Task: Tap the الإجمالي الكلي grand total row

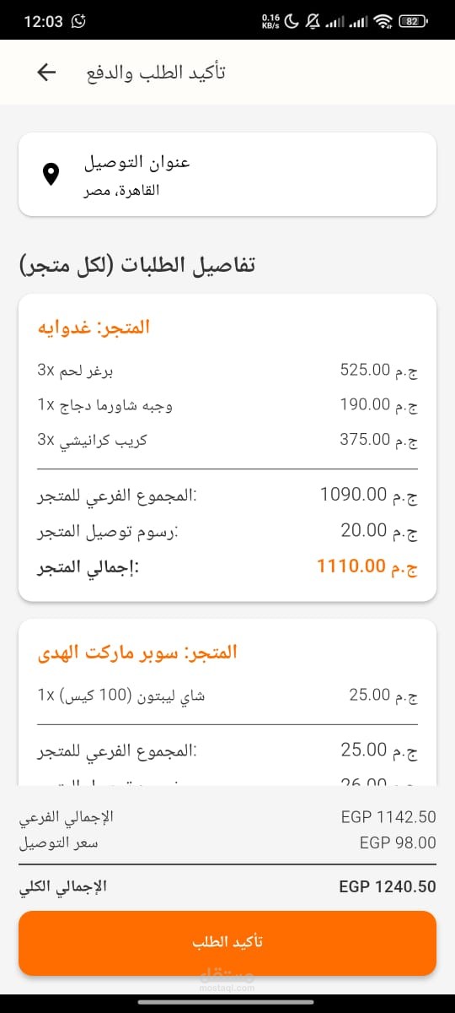Action: (227, 887)
